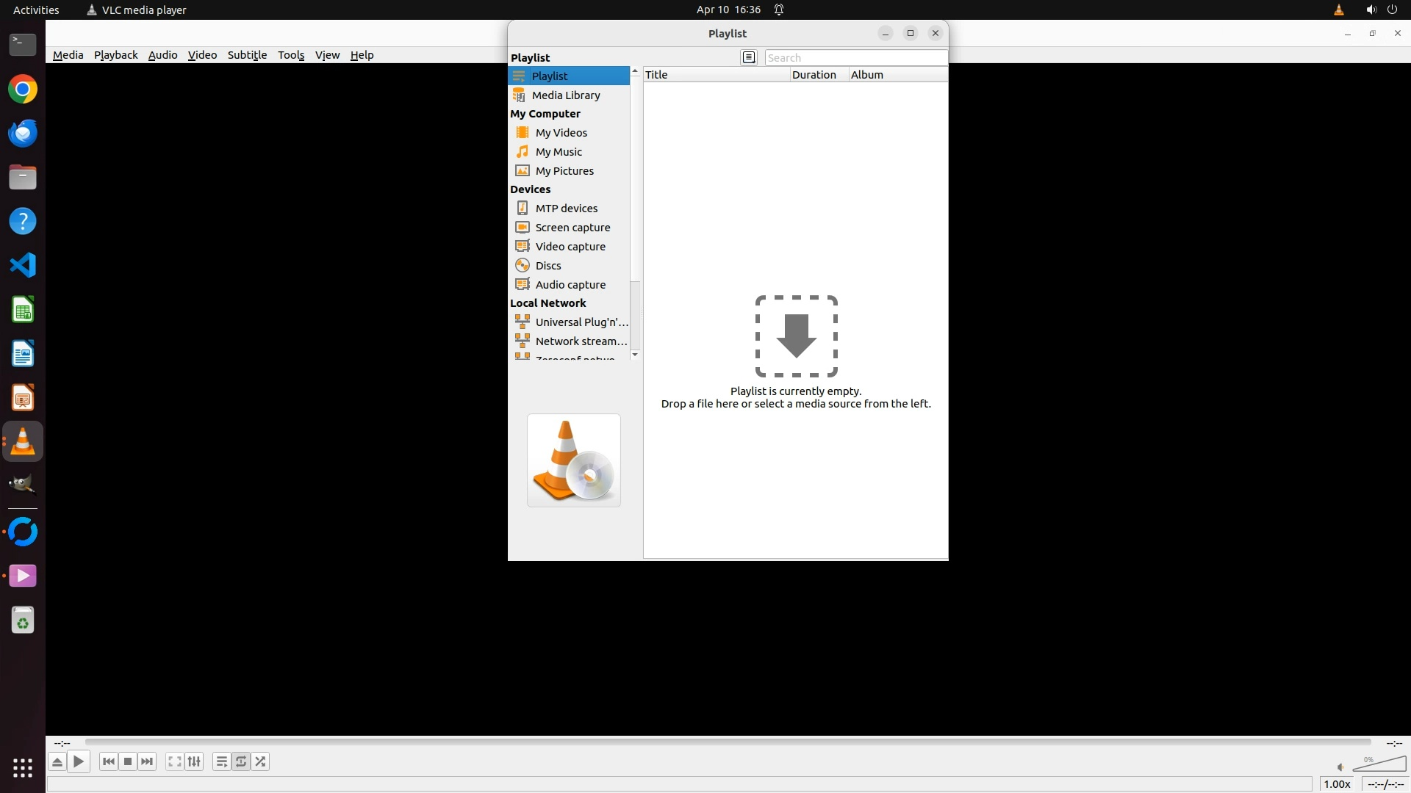Change the playlist view mode icon
1411x793 pixels.
[748, 57]
